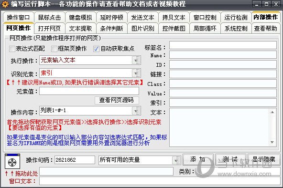Uncheck the 自动获取焦点 checkbox
The image size is (283, 188).
(x=96, y=49)
